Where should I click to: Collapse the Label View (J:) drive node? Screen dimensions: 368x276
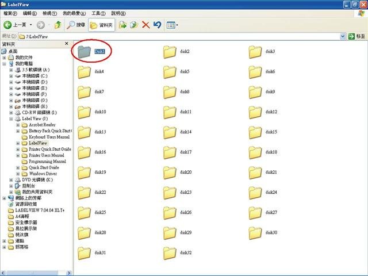pyautogui.click(x=11, y=119)
